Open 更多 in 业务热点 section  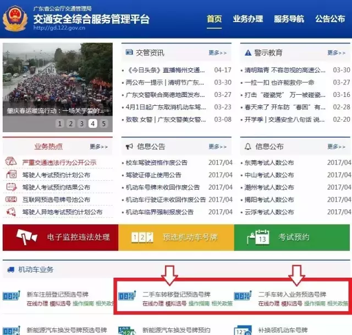click(x=99, y=147)
